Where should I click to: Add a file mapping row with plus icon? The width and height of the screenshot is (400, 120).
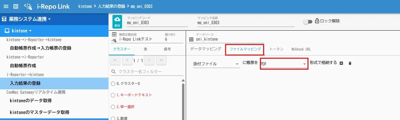tap(341, 63)
